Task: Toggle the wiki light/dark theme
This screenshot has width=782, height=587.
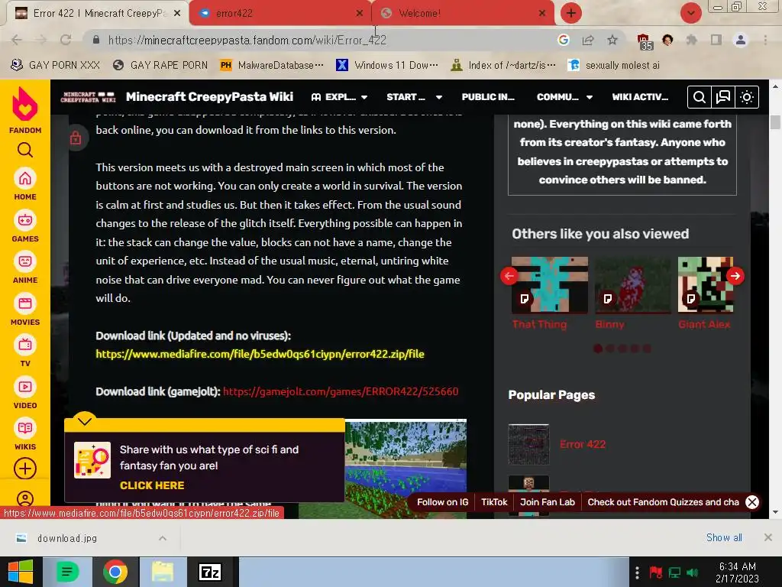Action: click(747, 97)
